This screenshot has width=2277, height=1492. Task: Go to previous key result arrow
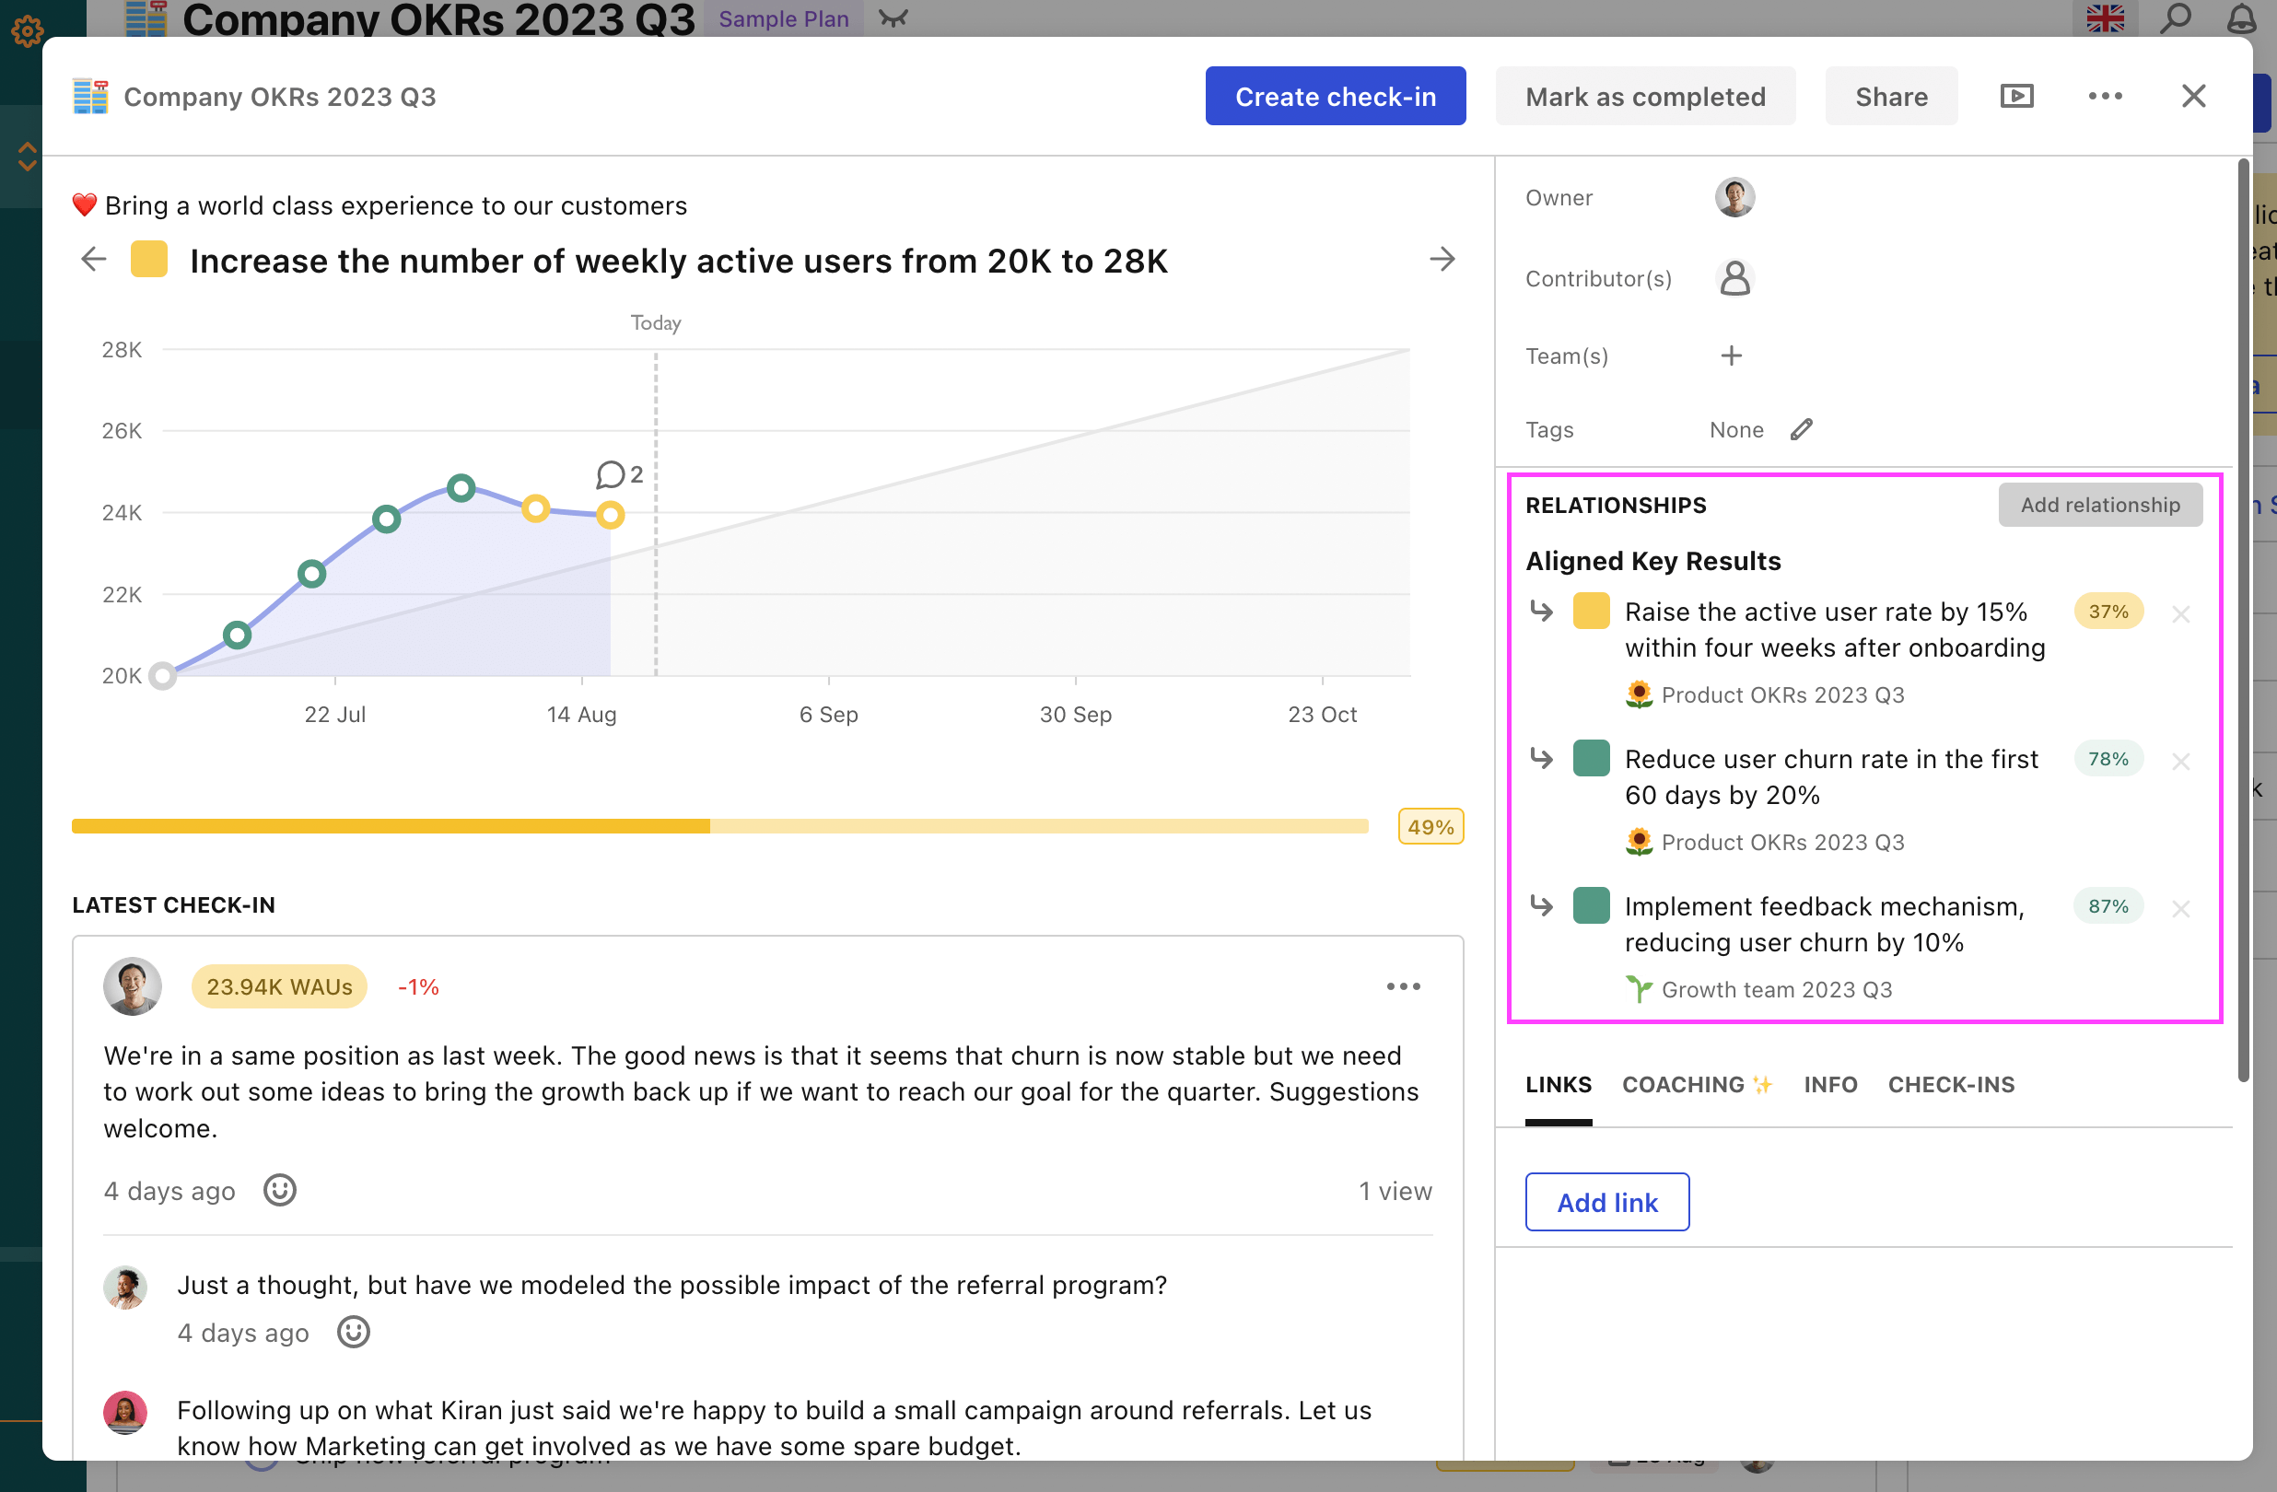[94, 259]
